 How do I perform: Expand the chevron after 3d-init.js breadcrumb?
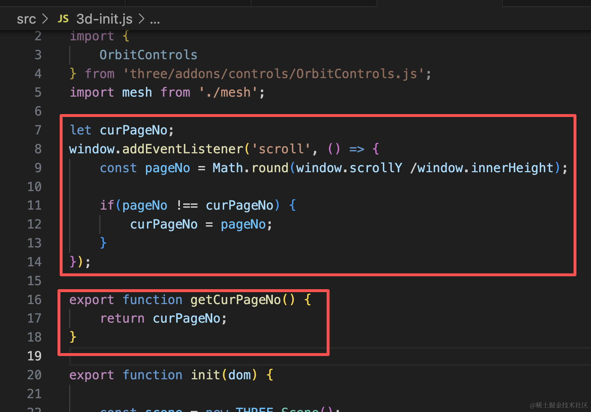(x=142, y=19)
